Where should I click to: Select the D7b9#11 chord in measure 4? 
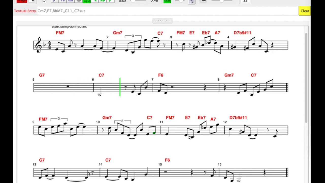point(242,33)
